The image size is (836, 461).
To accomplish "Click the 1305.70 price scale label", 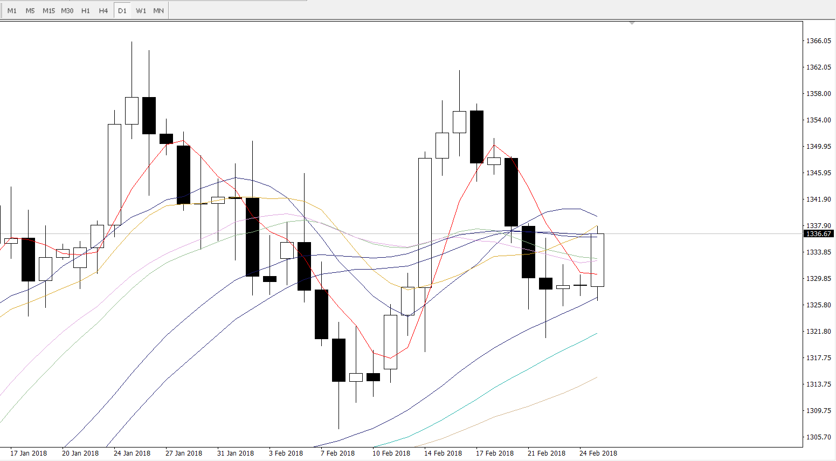I will click(818, 437).
